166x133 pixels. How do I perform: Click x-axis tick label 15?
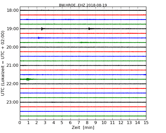tap(146, 123)
